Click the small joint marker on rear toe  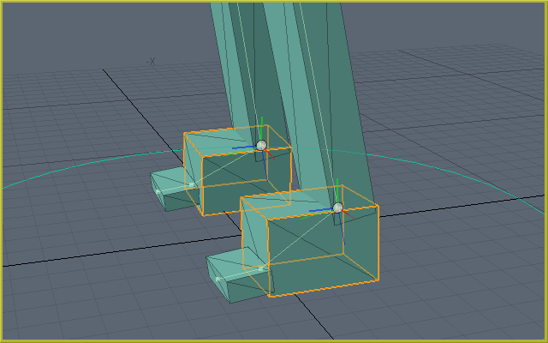coord(191,184)
